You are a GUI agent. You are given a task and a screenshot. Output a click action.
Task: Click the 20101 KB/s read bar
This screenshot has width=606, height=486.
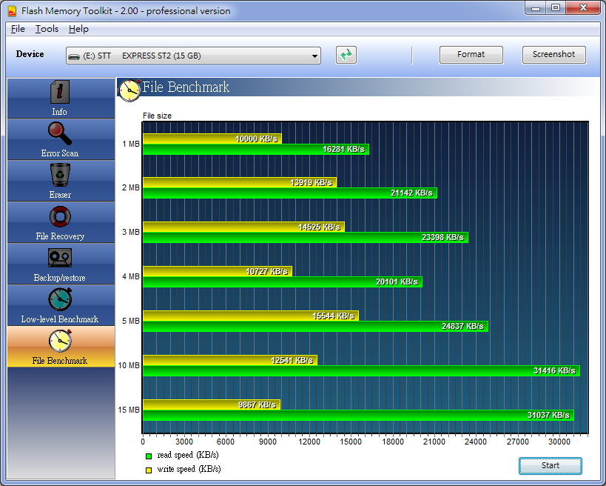tap(283, 282)
